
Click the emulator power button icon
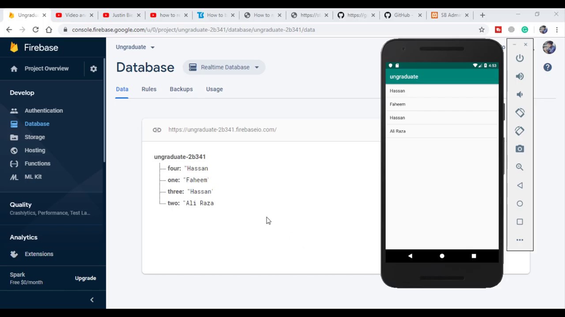[520, 58]
